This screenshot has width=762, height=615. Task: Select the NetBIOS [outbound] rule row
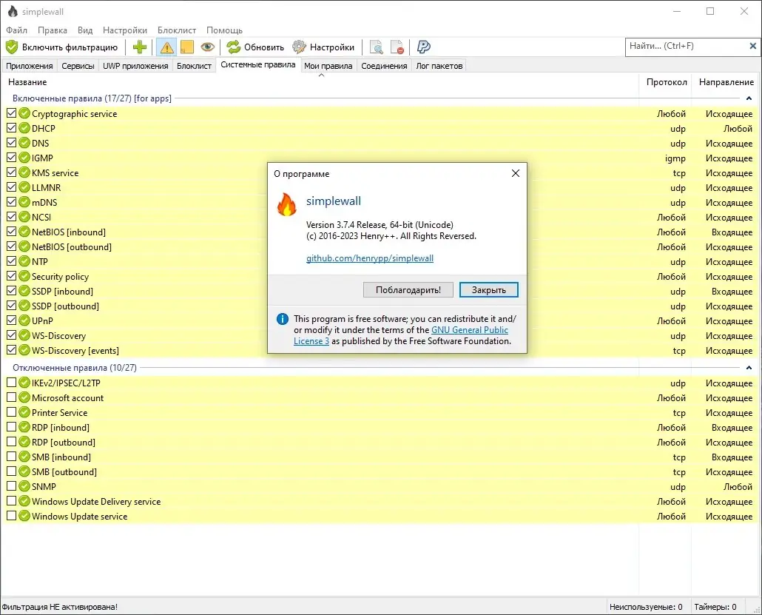[x=381, y=246]
